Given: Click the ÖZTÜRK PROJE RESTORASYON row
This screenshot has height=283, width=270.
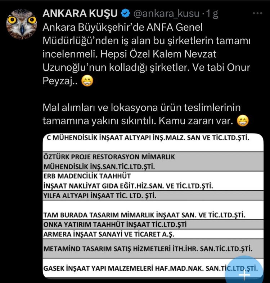Looking at the screenshot, I should pyautogui.click(x=153, y=162).
